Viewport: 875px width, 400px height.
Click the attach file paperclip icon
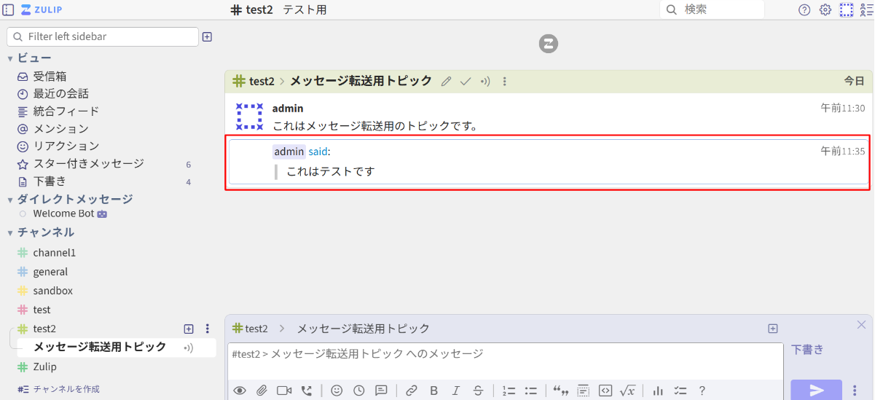tap(262, 391)
